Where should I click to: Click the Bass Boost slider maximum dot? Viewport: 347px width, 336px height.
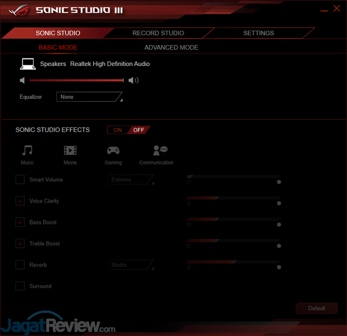279,224
